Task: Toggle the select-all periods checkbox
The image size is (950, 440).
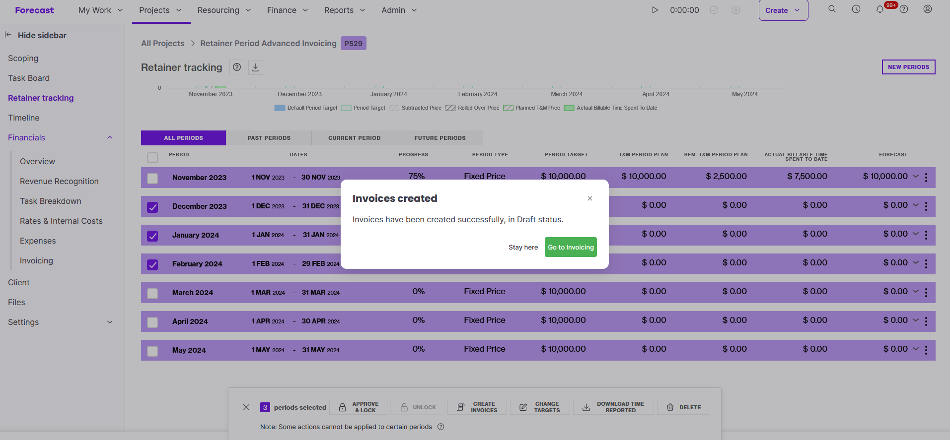Action: pos(152,158)
